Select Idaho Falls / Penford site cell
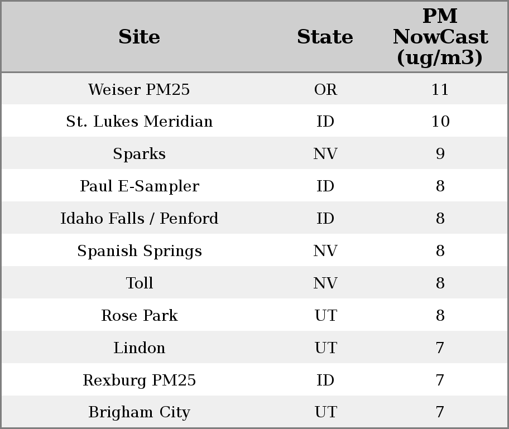Screen dimensions: 509x429 (139, 219)
